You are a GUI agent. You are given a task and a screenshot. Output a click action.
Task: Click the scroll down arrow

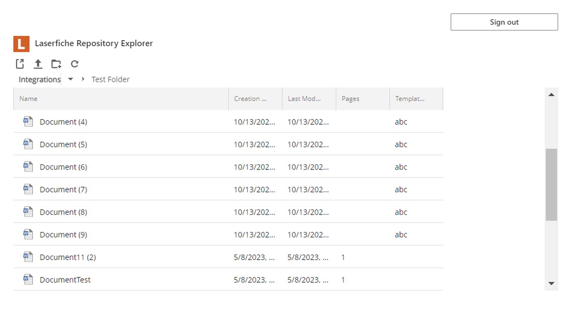tap(551, 284)
